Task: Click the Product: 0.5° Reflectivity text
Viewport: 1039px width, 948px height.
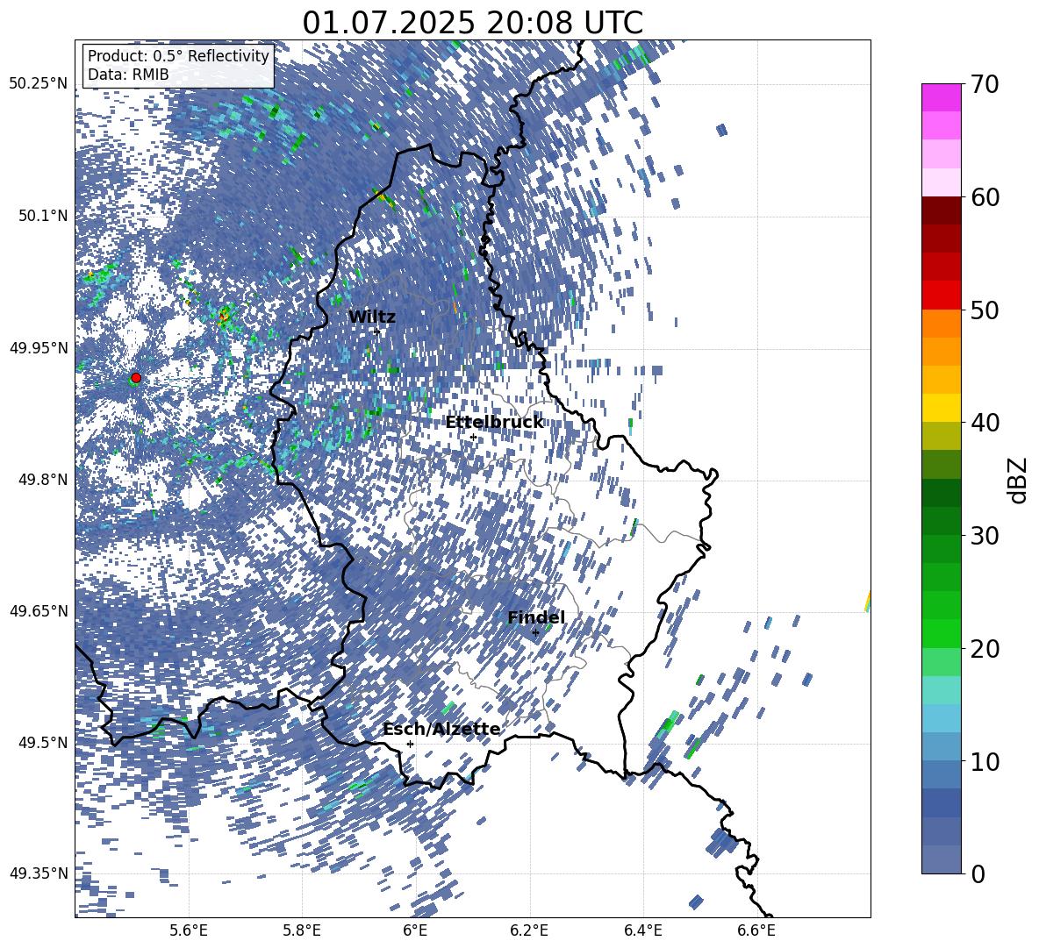Action: pyautogui.click(x=178, y=56)
